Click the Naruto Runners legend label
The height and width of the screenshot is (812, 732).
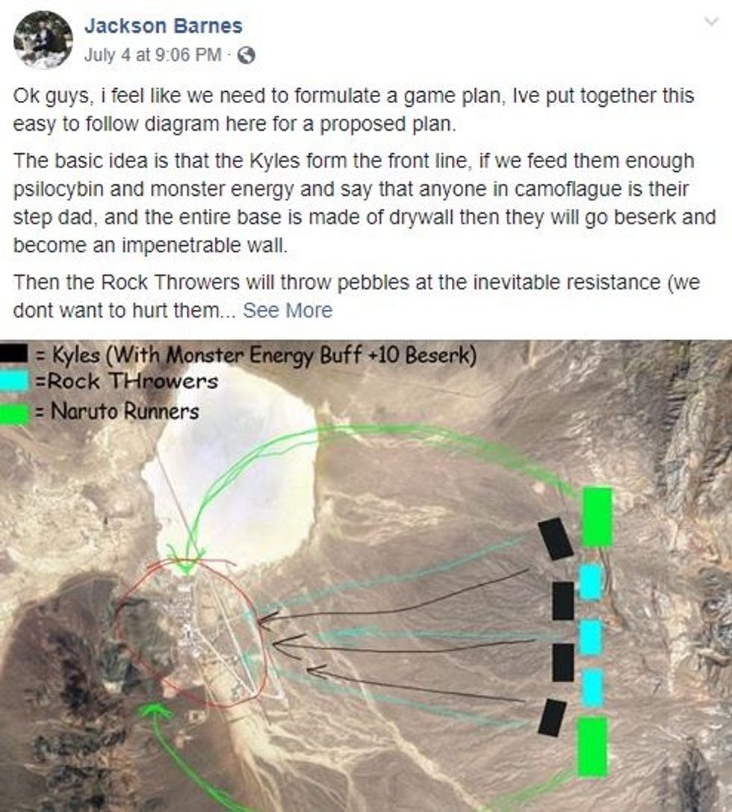pos(117,412)
